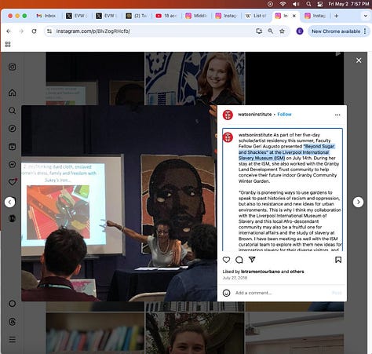The width and height of the screenshot is (372, 354).
Task: Bookmark this page with the star icon
Action: click(x=282, y=31)
